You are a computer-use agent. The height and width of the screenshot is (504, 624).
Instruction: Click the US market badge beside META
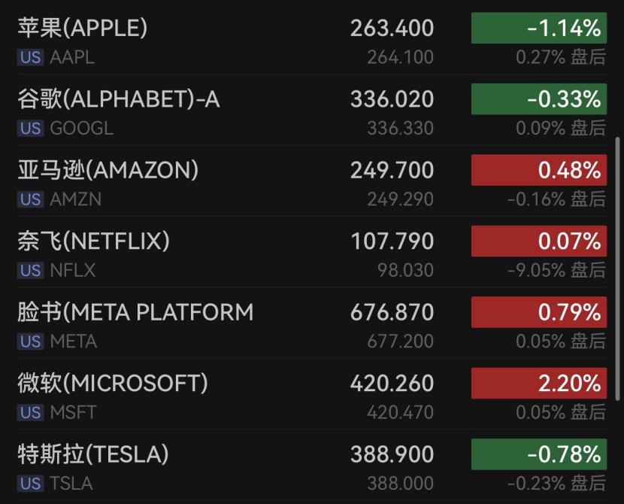(31, 342)
